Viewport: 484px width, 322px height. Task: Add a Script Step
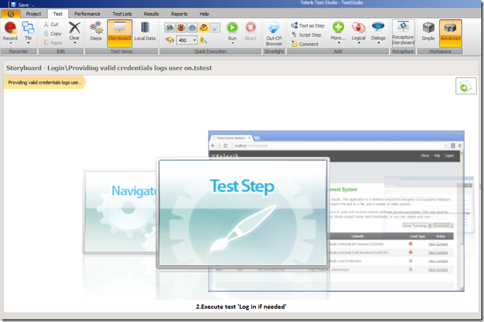pyautogui.click(x=307, y=35)
